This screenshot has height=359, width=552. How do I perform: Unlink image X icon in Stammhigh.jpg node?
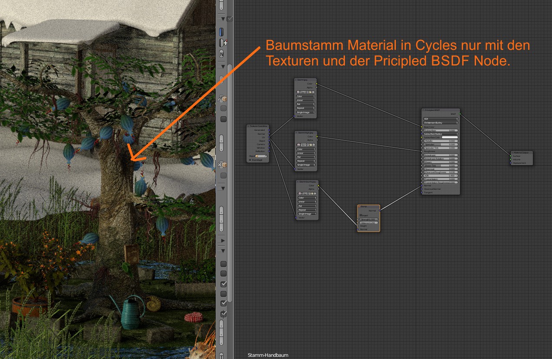(x=314, y=145)
